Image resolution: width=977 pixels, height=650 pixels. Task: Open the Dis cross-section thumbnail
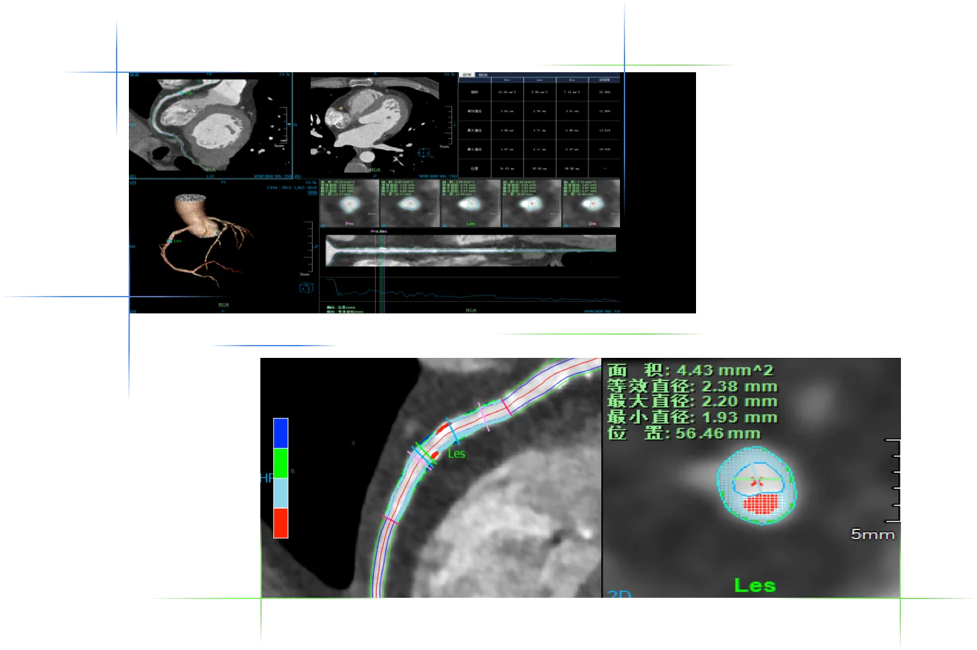tap(592, 203)
